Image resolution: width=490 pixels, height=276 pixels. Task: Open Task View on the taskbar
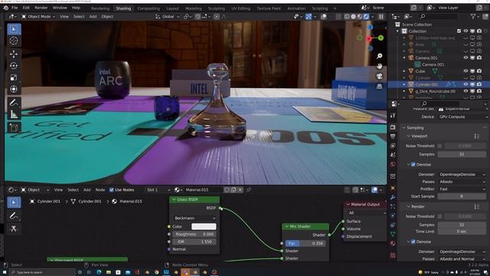(x=90, y=272)
